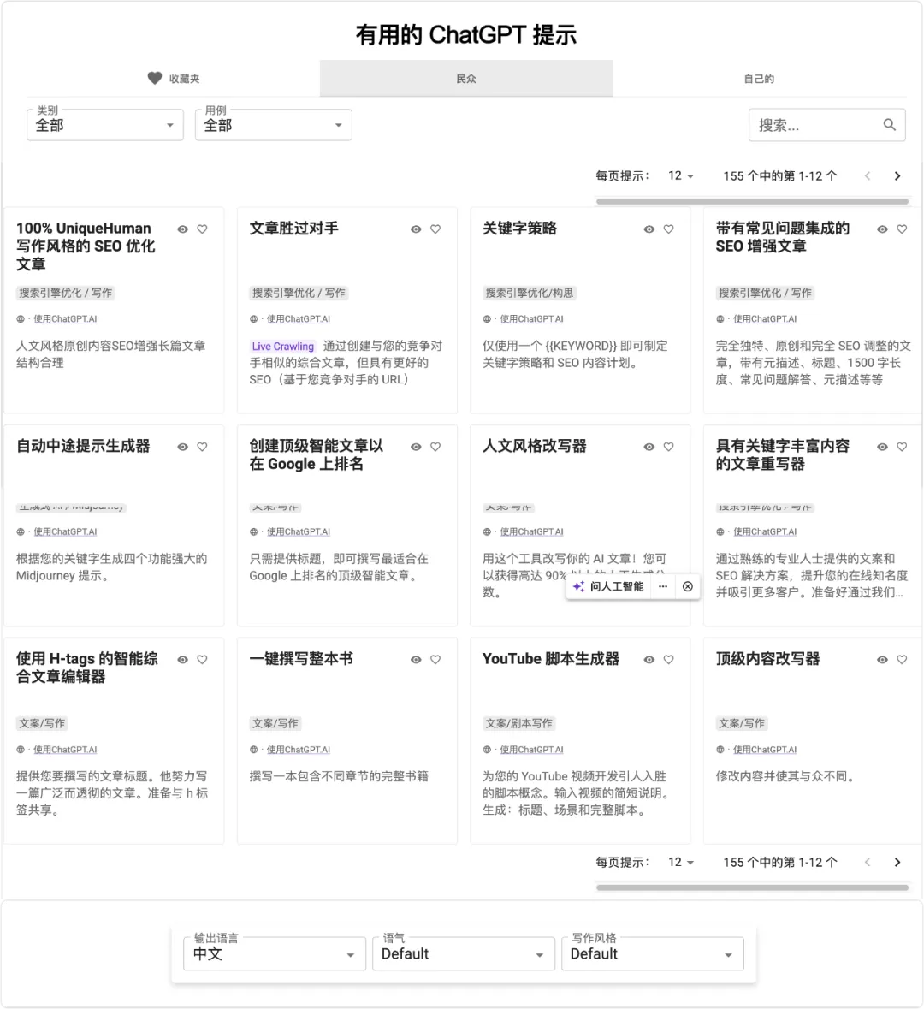Click the 文案/剧本写作 category tag
Screen dimensions: 924x1009
pos(518,723)
